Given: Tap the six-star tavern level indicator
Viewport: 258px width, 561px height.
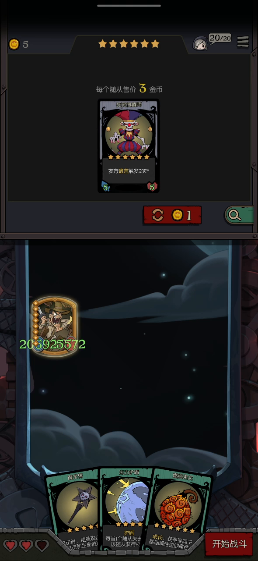Looking at the screenshot, I should click(129, 44).
